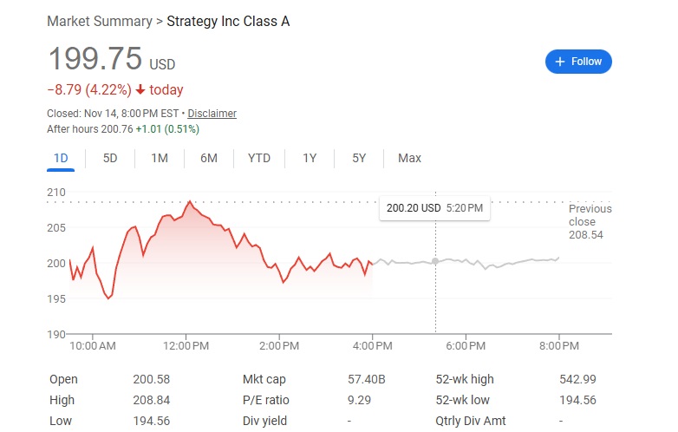Select the 1D range tab
Viewport: 678px width, 432px height.
point(61,158)
